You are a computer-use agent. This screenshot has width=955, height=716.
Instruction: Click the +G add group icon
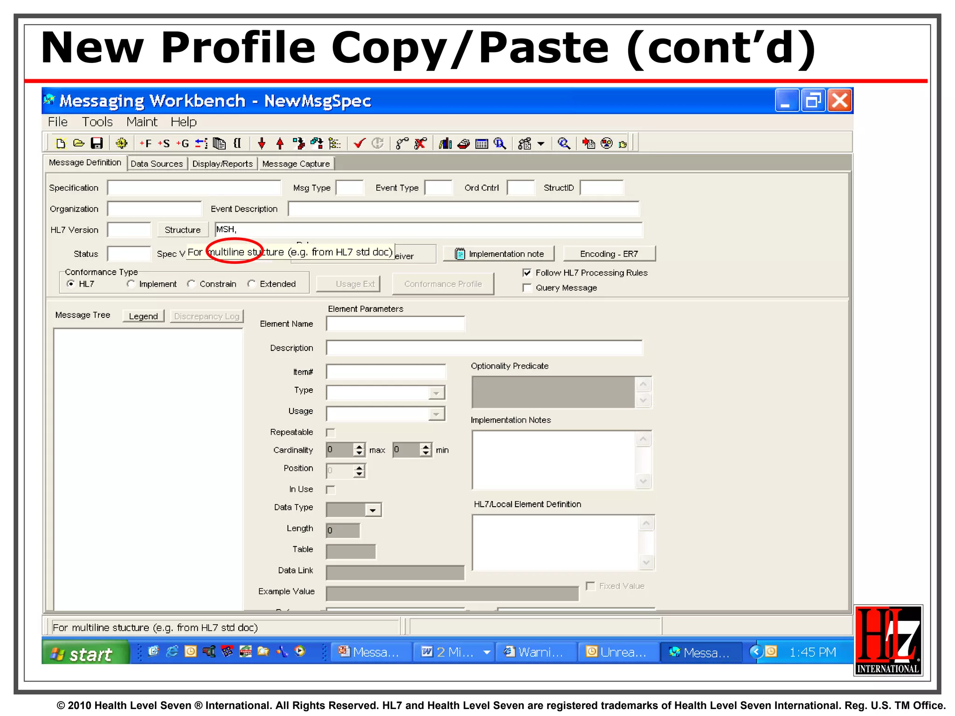182,143
